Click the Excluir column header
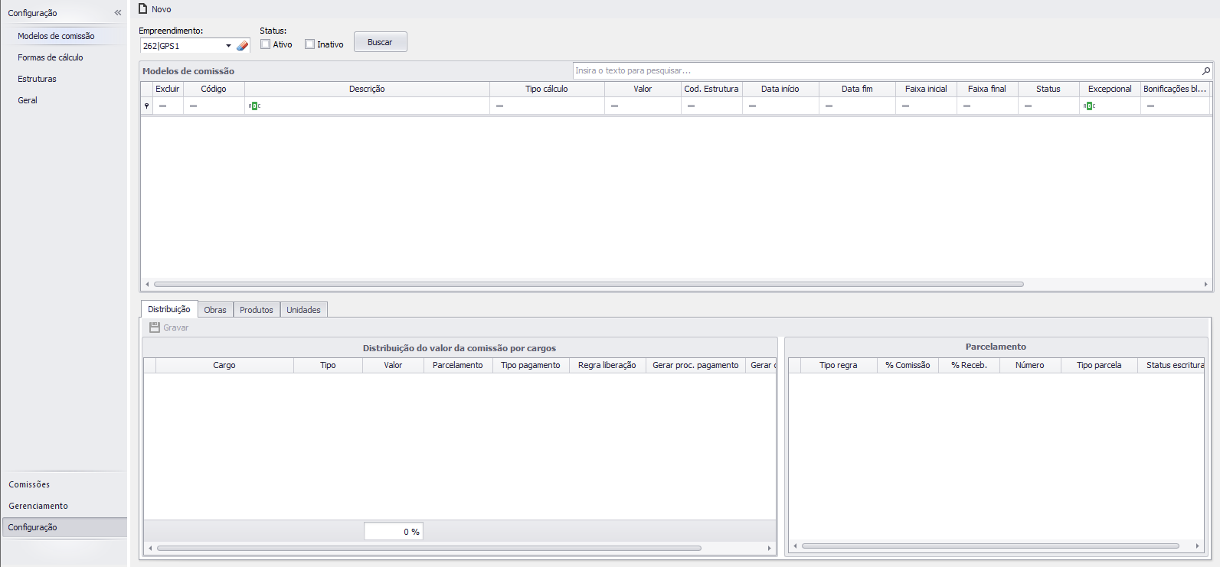The height and width of the screenshot is (567, 1220). pos(168,89)
